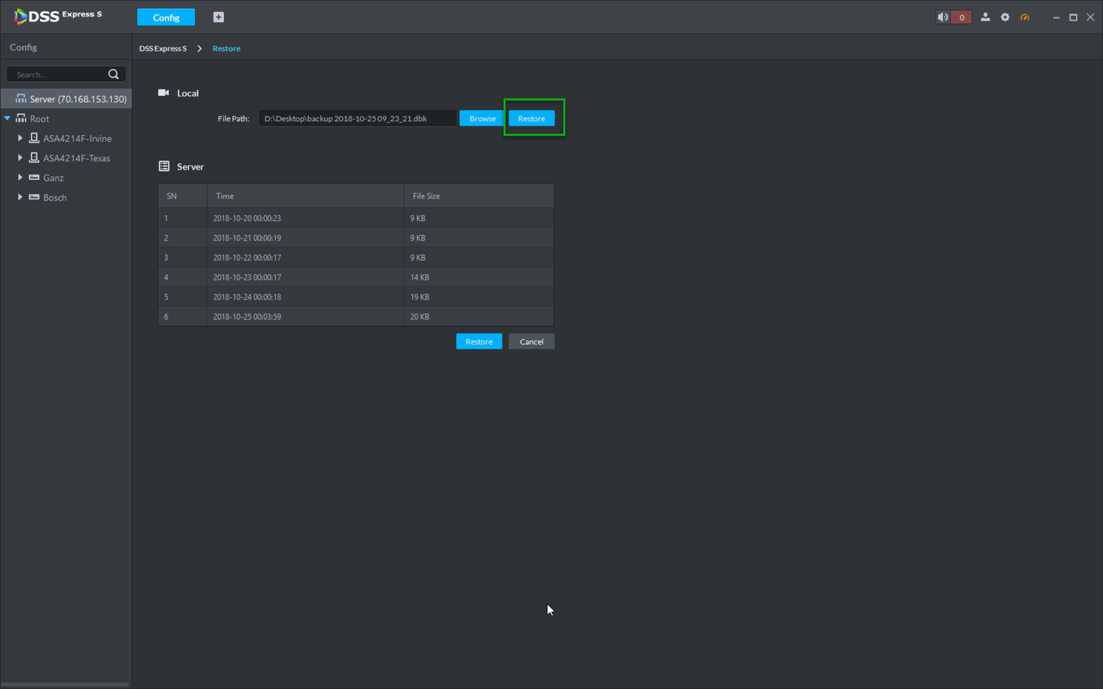This screenshot has height=689, width=1103.
Task: Click the DSS Express S logo
Action: click(58, 16)
